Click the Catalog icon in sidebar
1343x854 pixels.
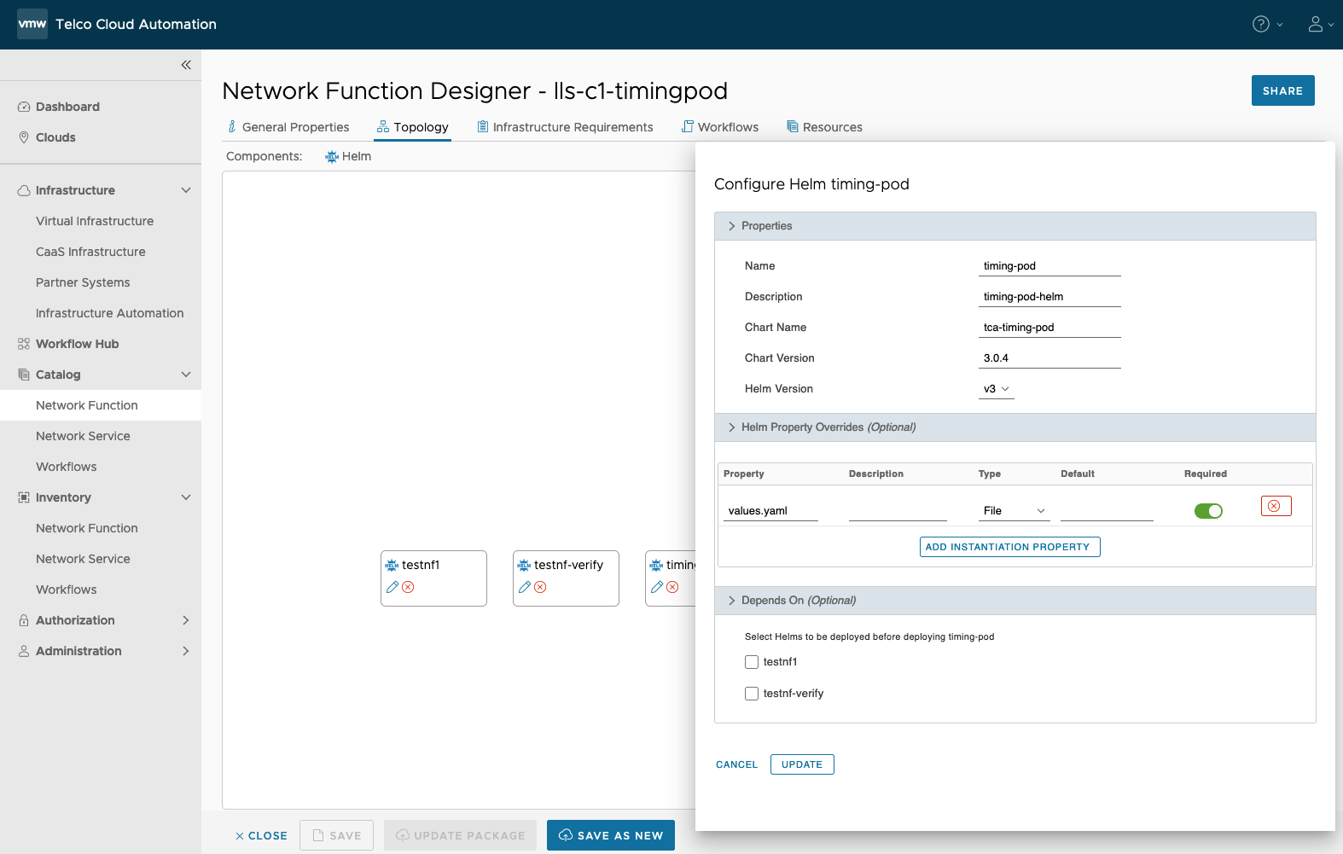(x=24, y=375)
